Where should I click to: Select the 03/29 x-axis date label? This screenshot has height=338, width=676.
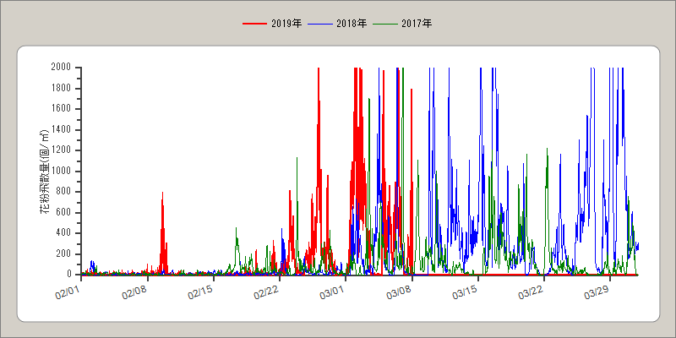coord(597,292)
